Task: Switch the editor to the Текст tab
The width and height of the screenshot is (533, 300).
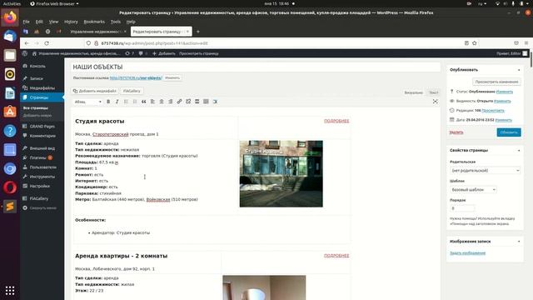Action: [433, 92]
